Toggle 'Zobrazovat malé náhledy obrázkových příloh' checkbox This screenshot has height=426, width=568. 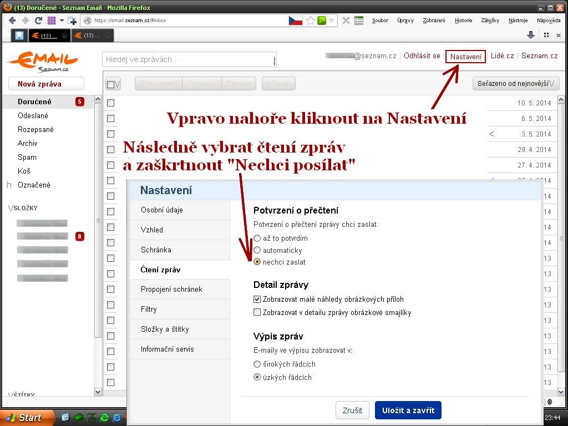coord(257,299)
